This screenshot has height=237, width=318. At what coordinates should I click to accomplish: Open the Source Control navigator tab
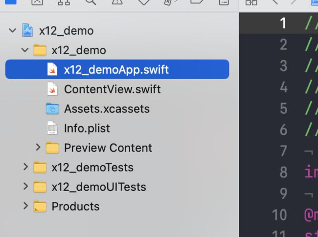pos(37,2)
